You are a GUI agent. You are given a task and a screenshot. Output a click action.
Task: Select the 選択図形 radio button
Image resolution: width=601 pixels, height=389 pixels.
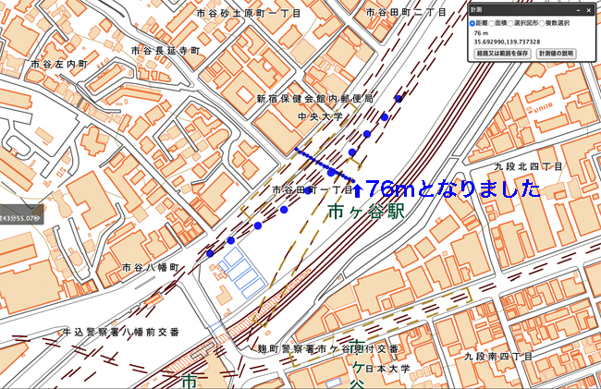coord(510,24)
